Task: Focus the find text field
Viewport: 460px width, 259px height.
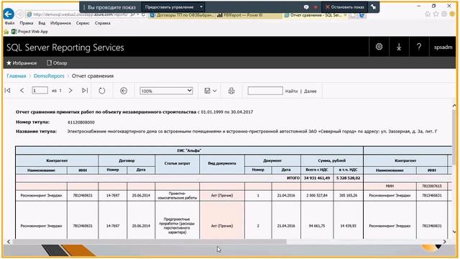Action: (265, 91)
